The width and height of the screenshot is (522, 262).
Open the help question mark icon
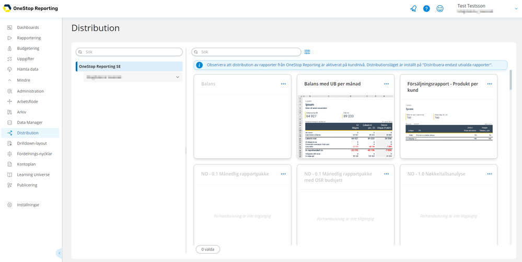click(426, 9)
